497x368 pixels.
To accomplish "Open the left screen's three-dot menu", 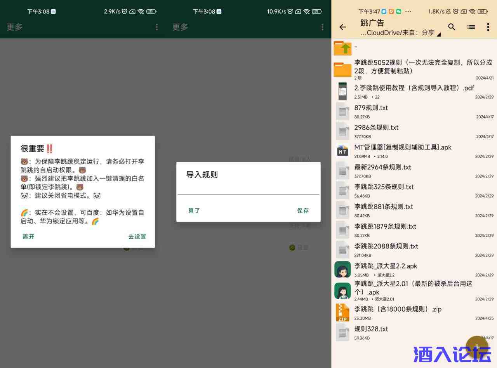I will click(156, 27).
